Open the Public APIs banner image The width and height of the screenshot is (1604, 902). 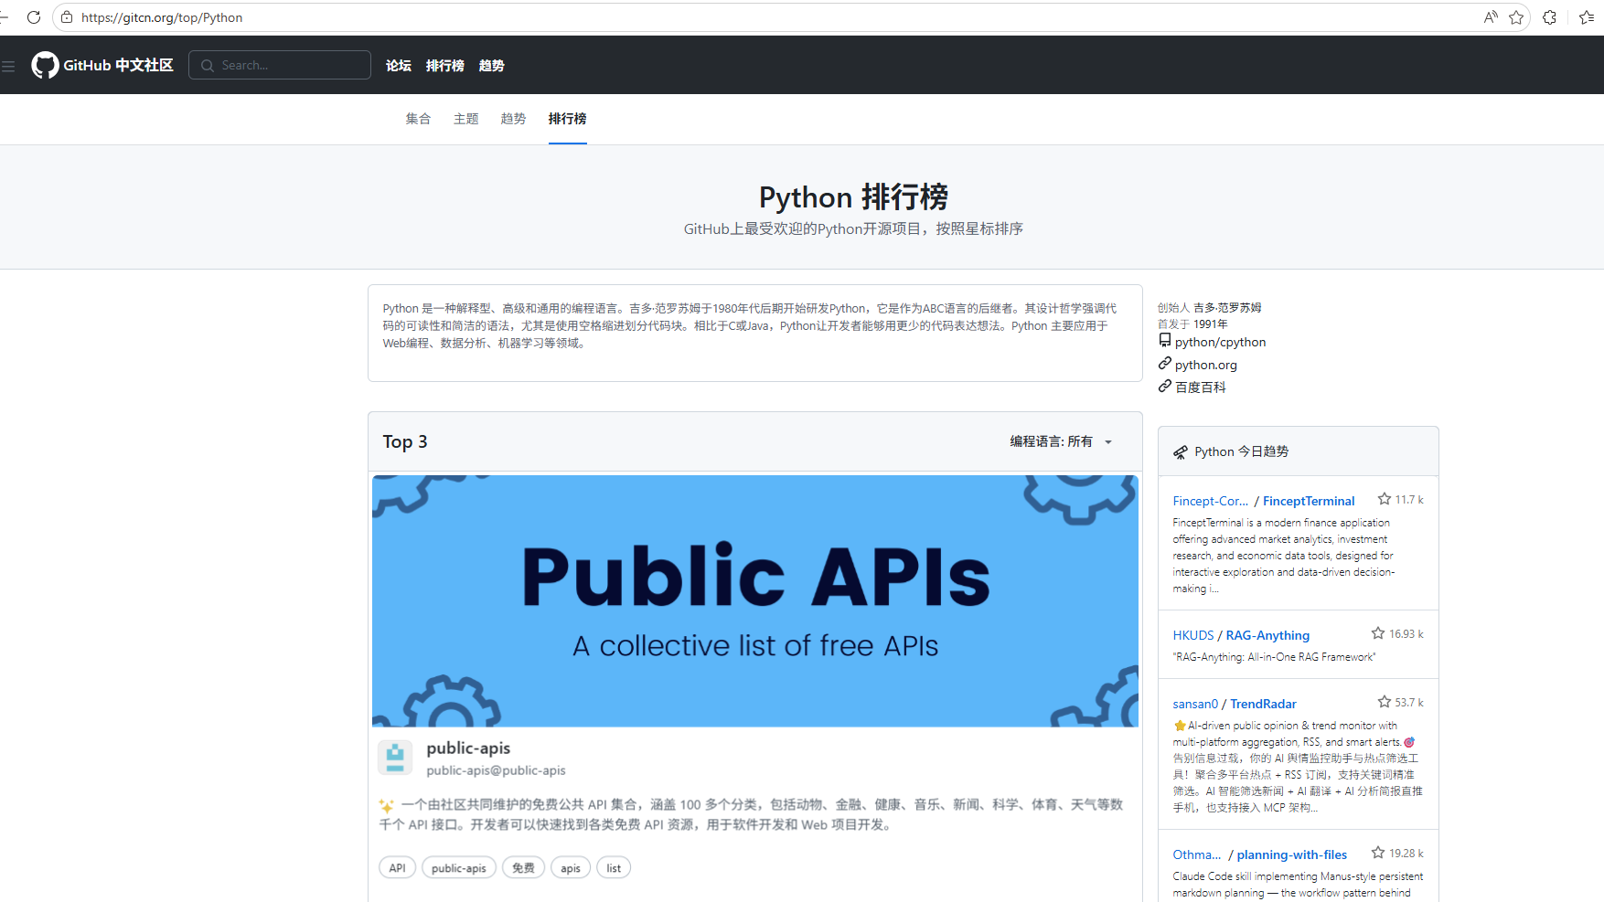(x=755, y=601)
